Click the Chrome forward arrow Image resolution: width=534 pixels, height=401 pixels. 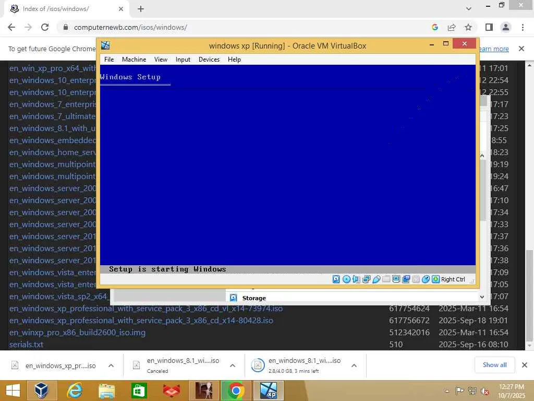pos(28,27)
